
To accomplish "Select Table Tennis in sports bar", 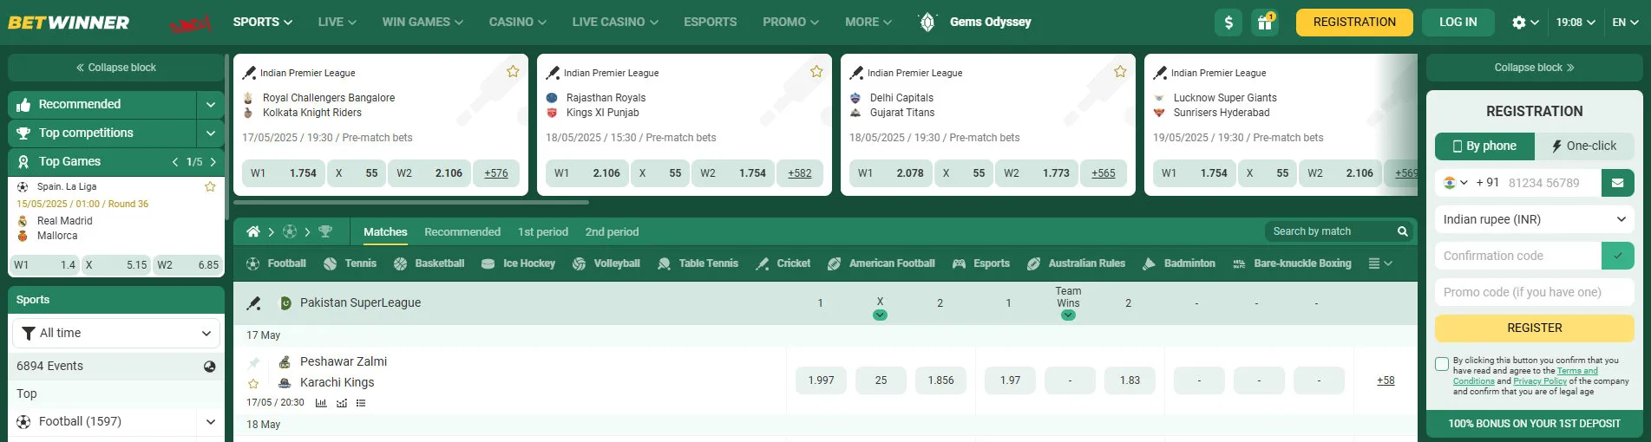I will (698, 263).
